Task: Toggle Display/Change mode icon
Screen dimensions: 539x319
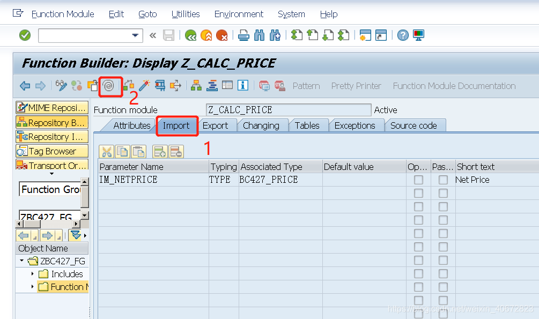Action: (61, 85)
